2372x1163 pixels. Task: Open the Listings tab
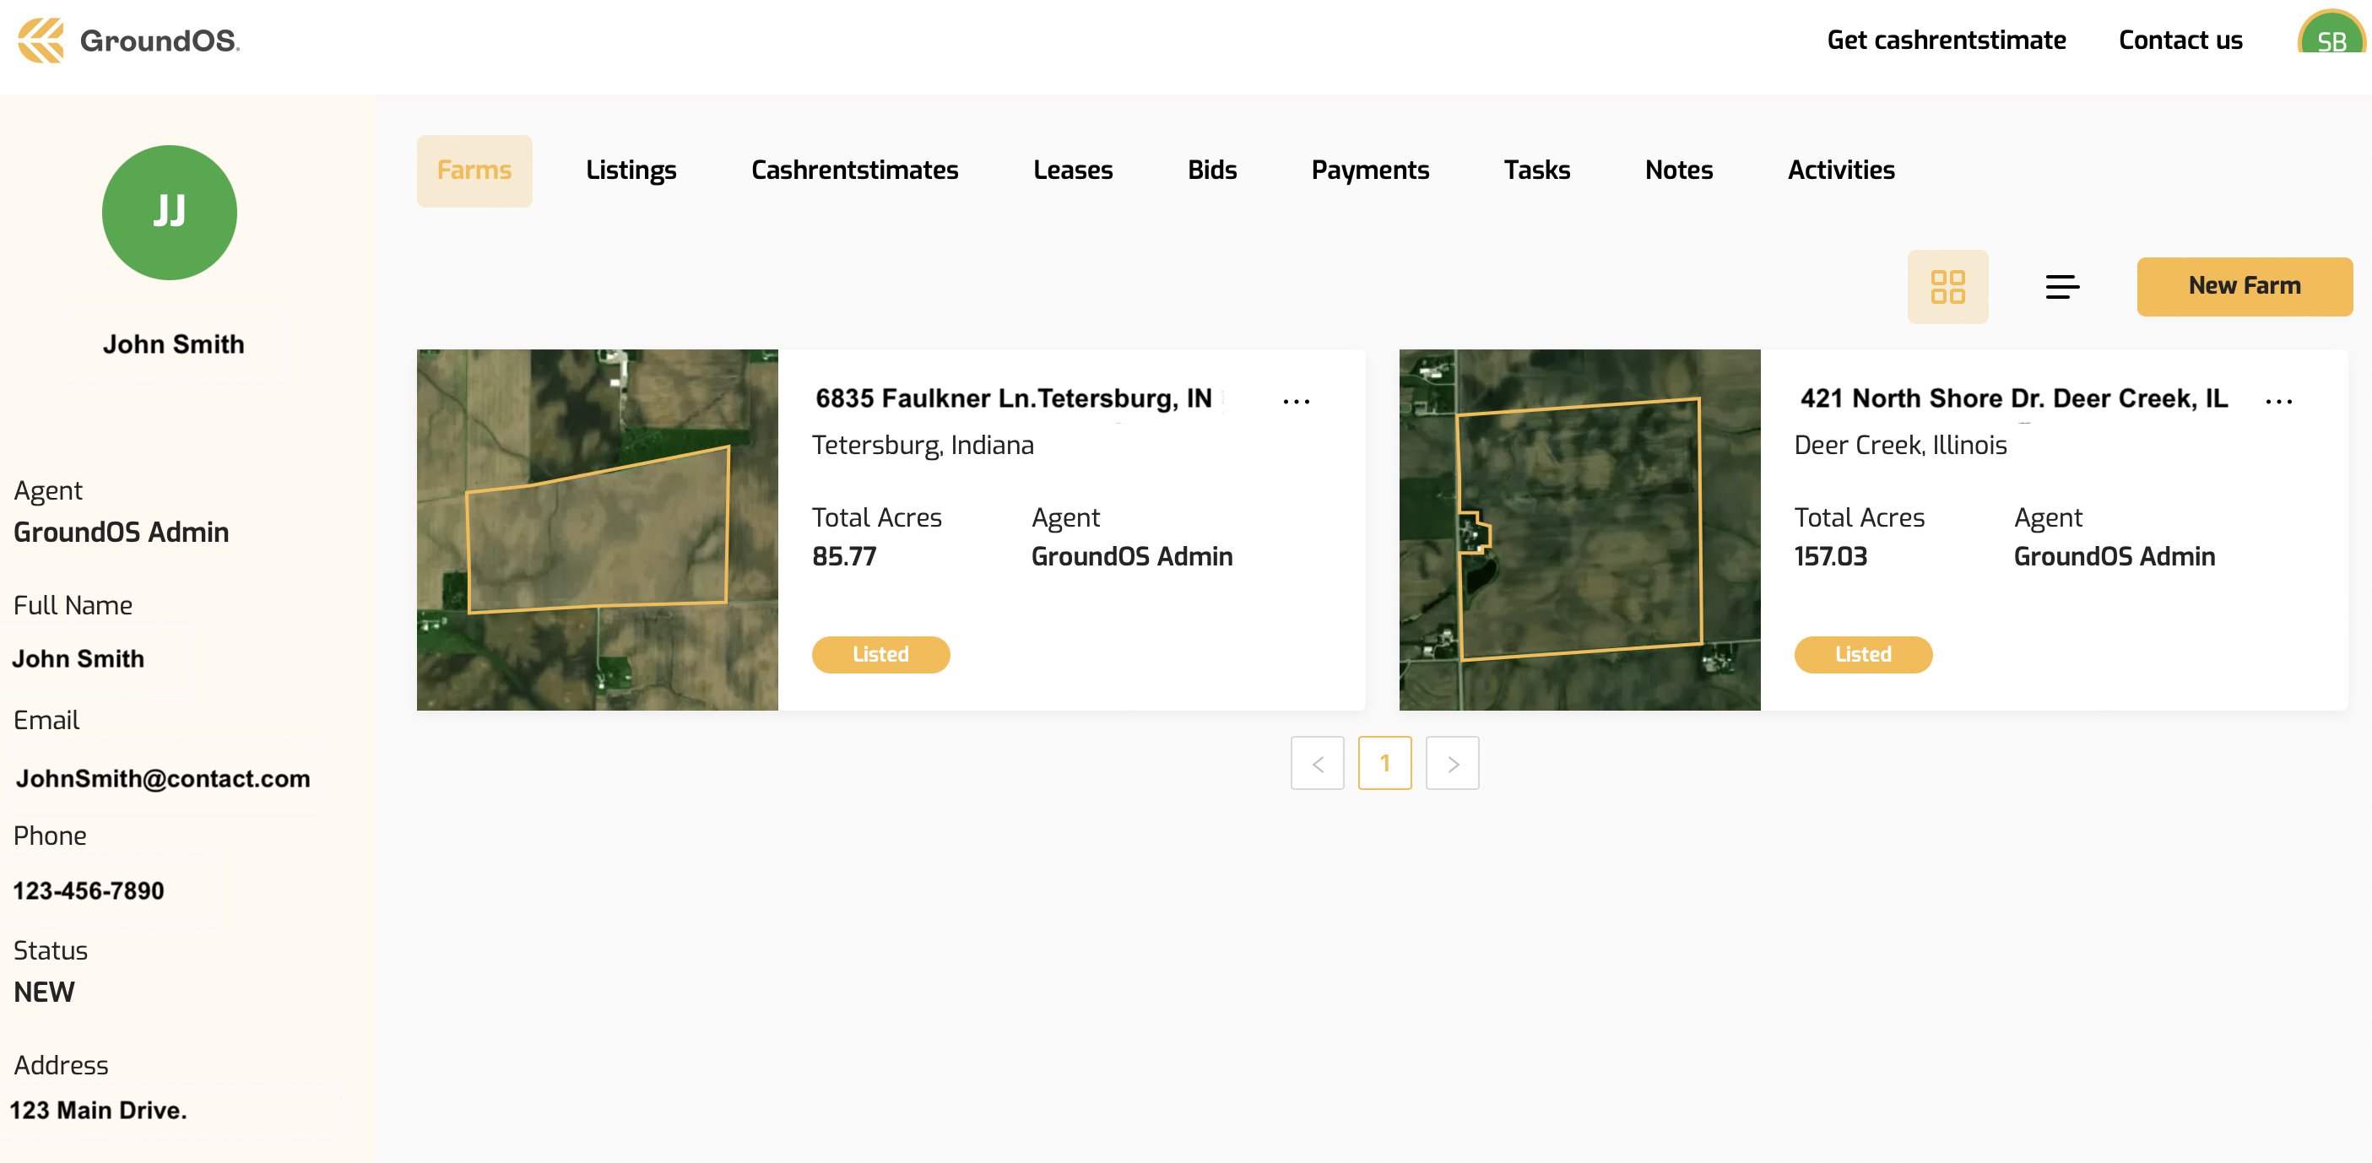coord(631,170)
